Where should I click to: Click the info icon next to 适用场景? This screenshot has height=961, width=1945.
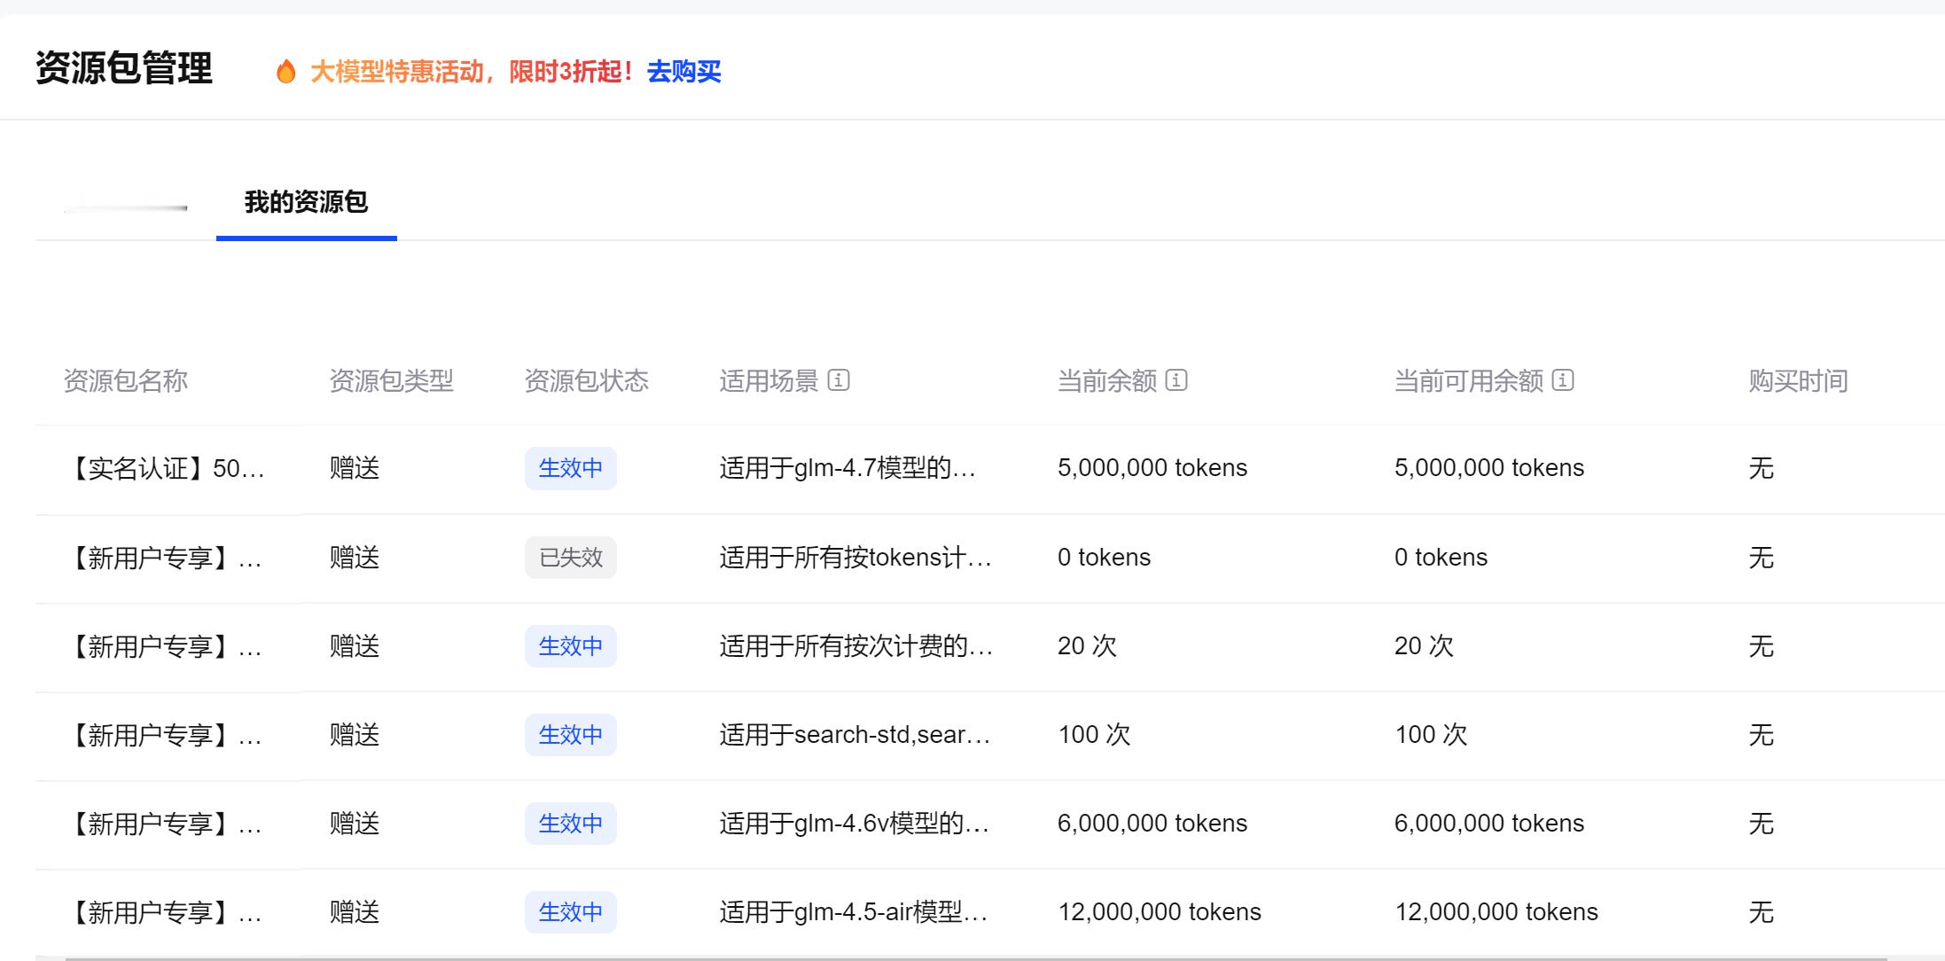click(839, 380)
